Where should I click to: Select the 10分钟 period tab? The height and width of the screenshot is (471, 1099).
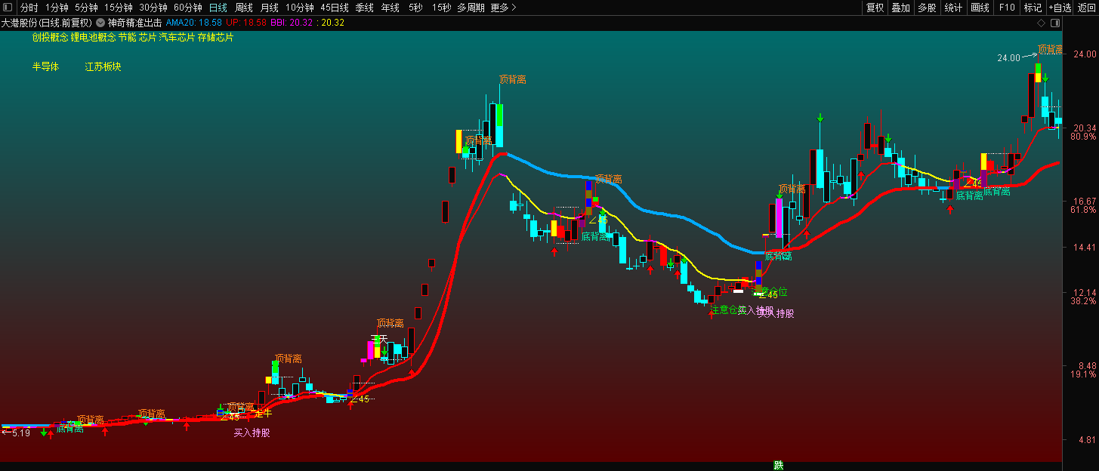tap(300, 8)
